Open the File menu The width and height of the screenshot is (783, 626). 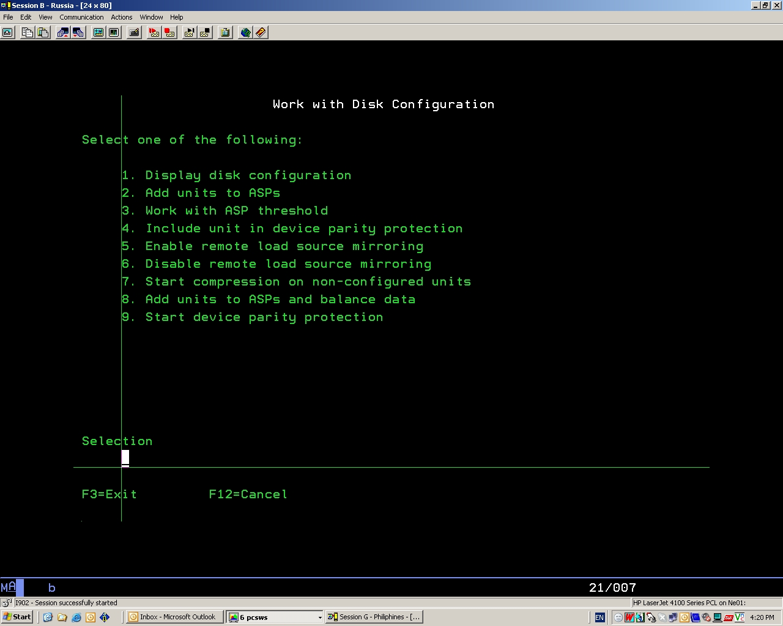point(8,17)
